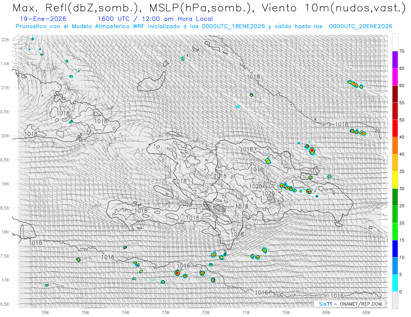Viewport: 411px width, 317px height.
Task: Pick the dark maroon 55-60 dBZ color band
Action: click(395, 94)
